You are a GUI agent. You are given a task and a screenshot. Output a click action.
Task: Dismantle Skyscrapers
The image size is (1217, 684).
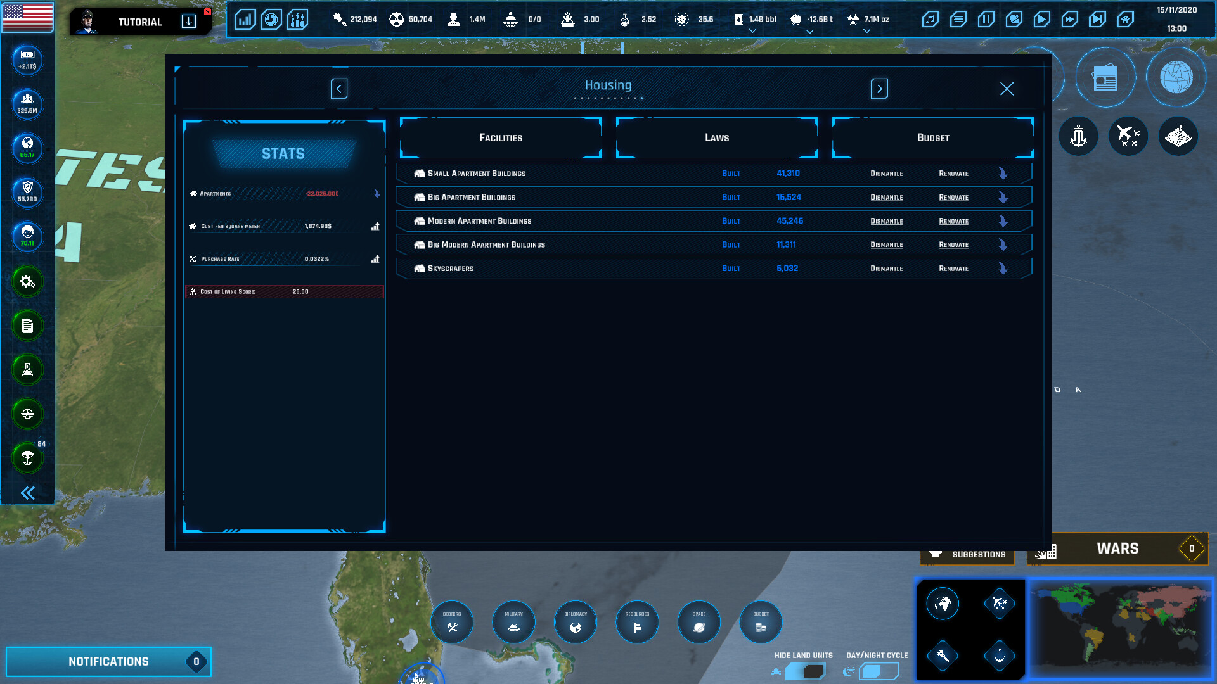click(x=886, y=269)
